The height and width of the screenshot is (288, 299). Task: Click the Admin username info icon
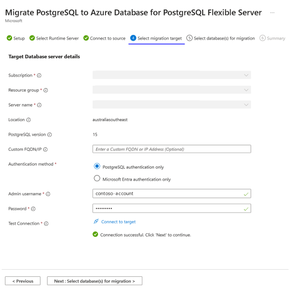point(48,194)
